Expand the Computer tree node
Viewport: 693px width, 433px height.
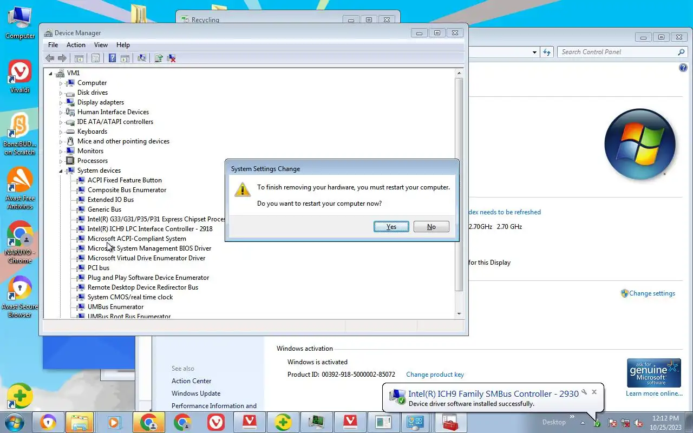coord(61,83)
